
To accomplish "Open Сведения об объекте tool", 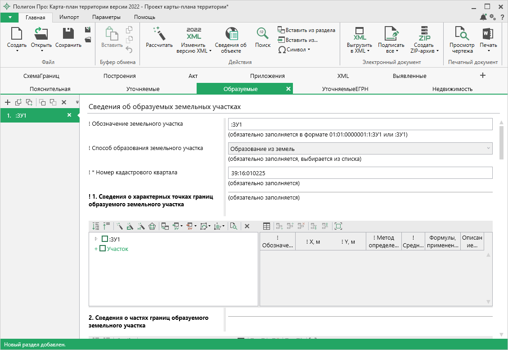I will pos(230,34).
